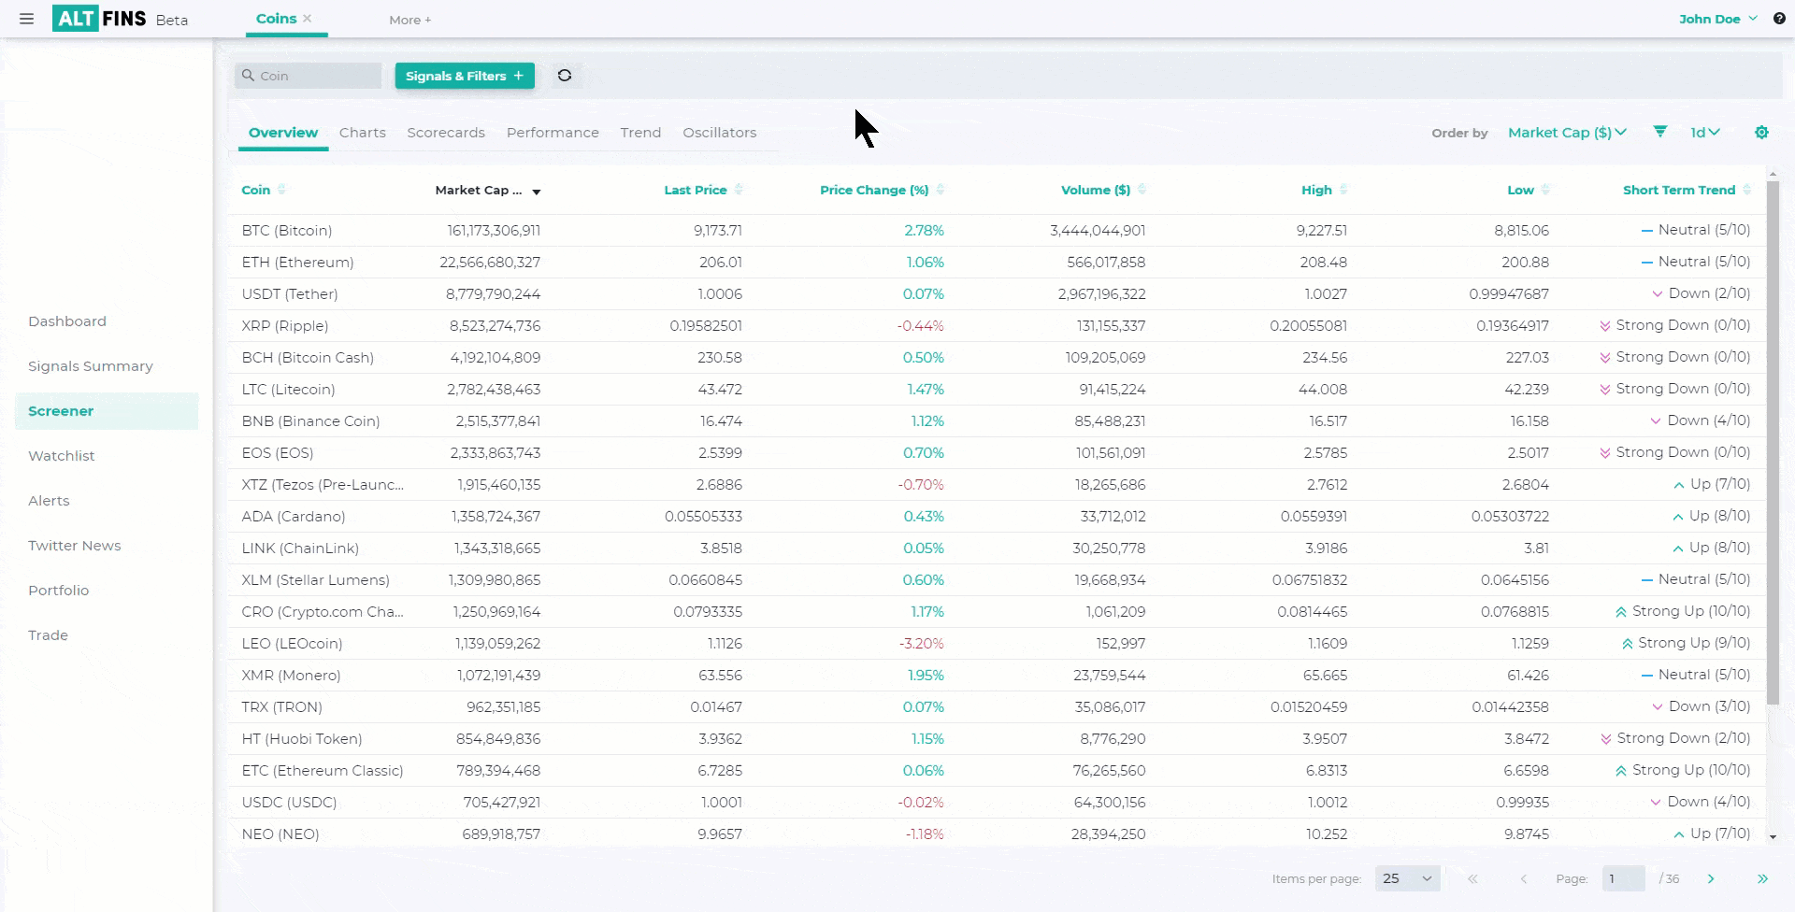Click BTC price change 2.78%
1795x912 pixels.
[x=924, y=231]
